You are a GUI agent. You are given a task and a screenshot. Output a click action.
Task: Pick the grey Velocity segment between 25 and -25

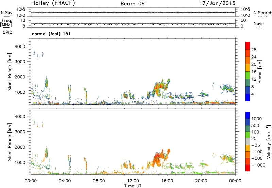[x=248, y=142]
